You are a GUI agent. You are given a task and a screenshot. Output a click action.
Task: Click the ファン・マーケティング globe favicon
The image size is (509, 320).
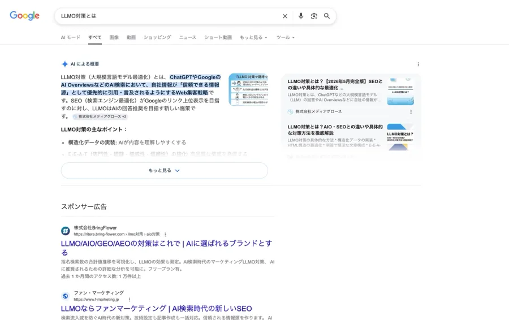click(66, 296)
